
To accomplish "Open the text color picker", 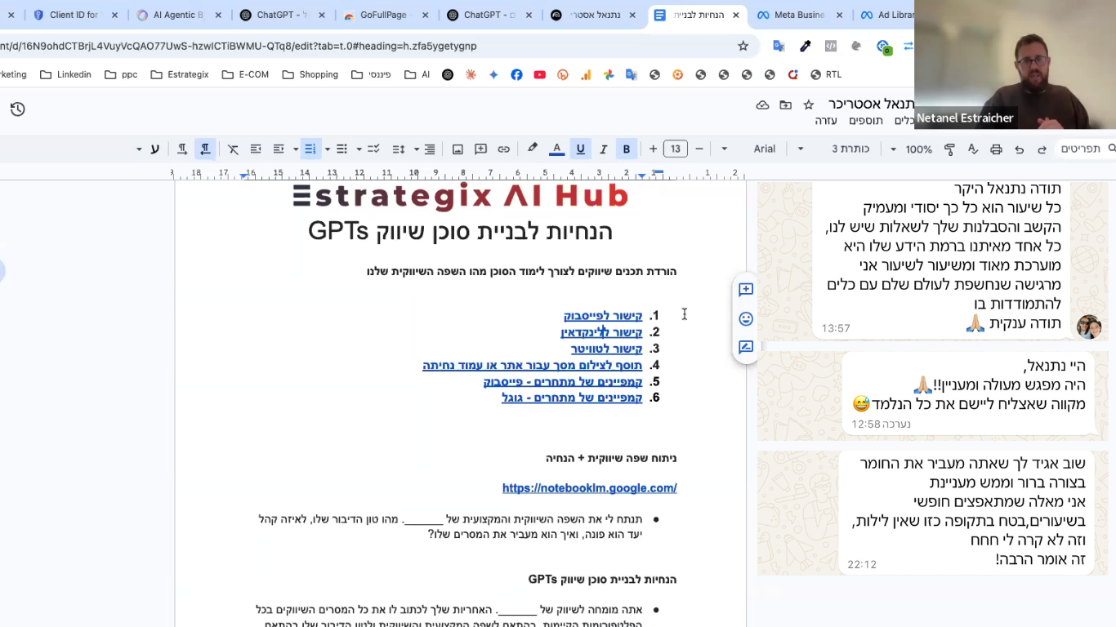I will coord(557,149).
